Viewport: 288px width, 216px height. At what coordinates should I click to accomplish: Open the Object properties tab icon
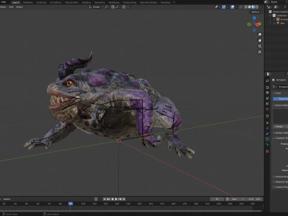(x=268, y=122)
